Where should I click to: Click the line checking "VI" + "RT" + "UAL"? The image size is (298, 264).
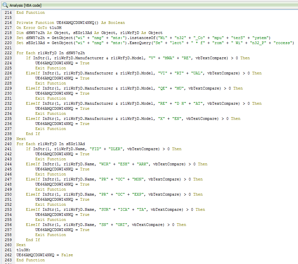click(144, 73)
